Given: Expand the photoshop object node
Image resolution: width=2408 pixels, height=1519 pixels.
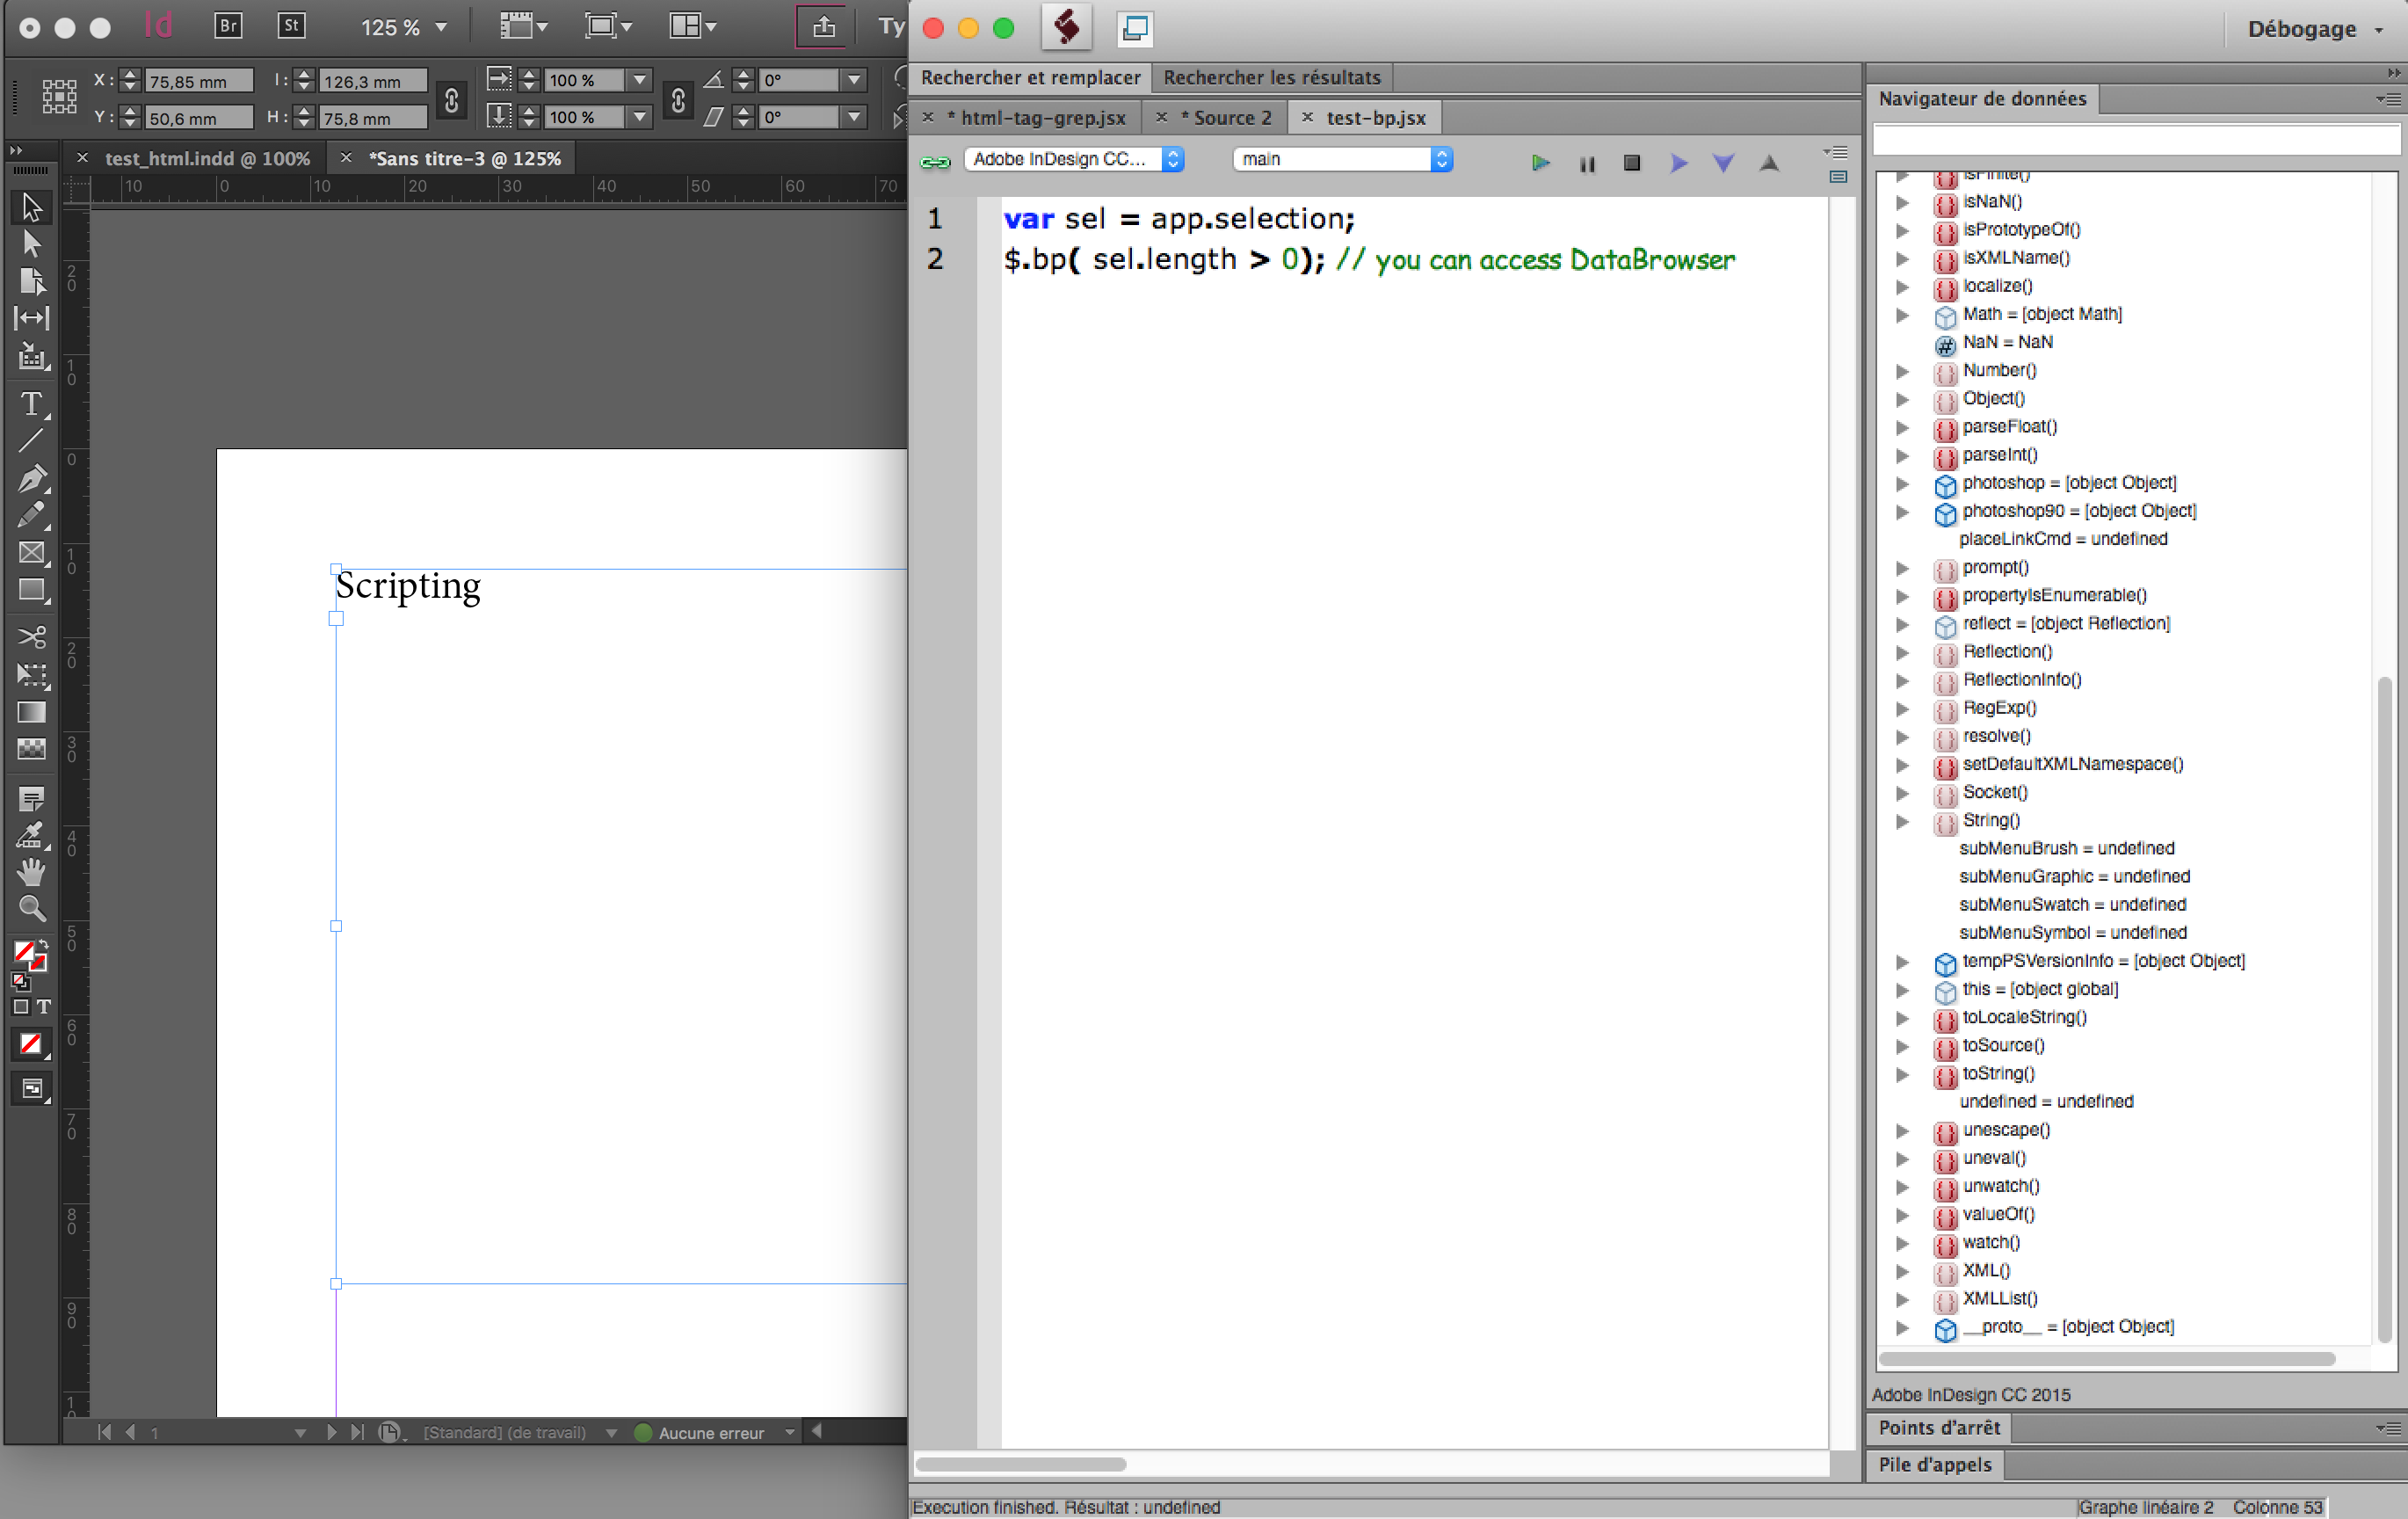Looking at the screenshot, I should tap(1902, 484).
